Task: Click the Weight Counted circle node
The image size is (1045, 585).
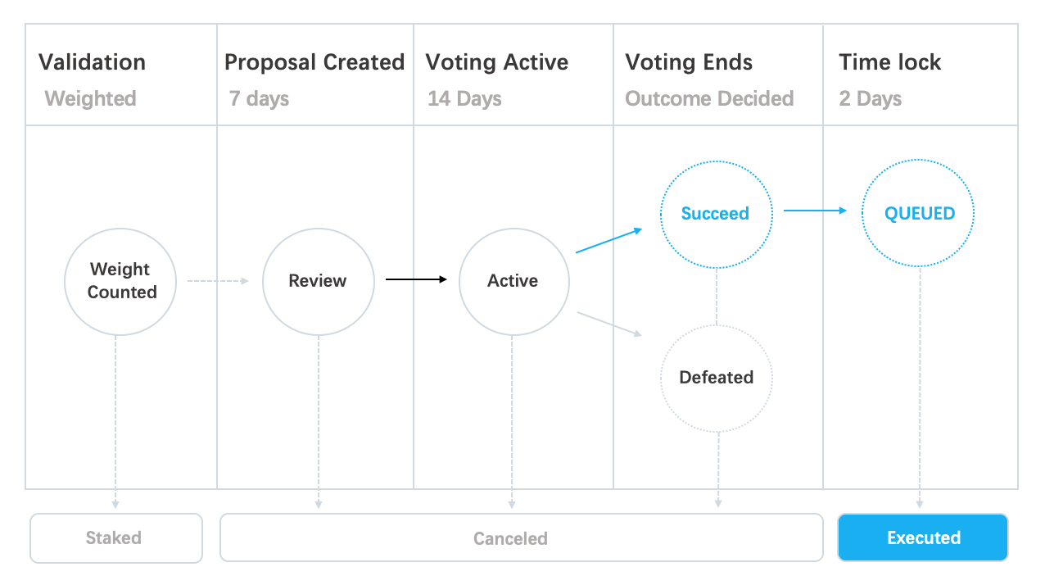Action: pos(120,281)
